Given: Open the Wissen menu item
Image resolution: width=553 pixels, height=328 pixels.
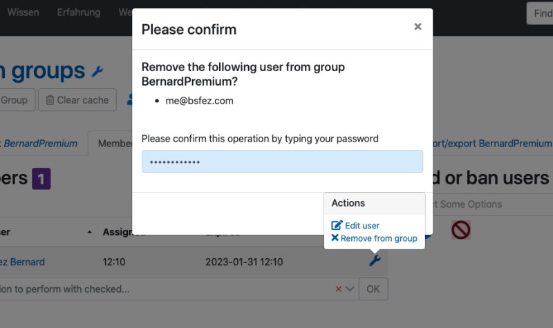Looking at the screenshot, I should pos(23,12).
